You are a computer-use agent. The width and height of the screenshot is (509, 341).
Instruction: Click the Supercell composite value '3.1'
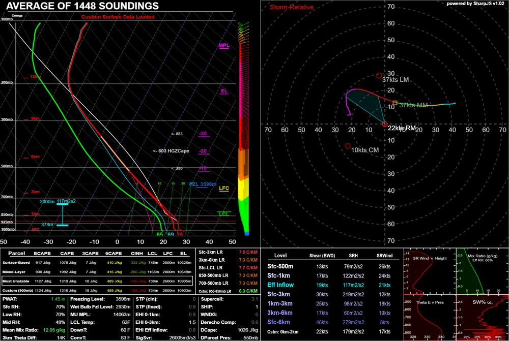click(x=255, y=299)
